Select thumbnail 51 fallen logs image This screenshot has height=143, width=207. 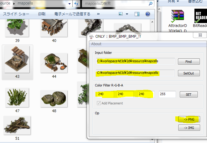[x=17, y=125]
